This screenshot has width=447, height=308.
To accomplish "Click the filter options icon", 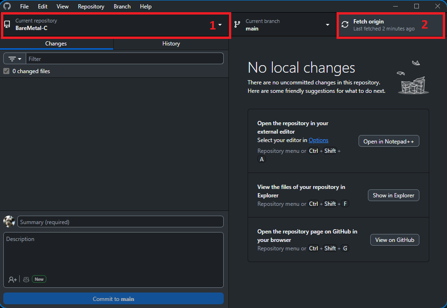I will 12,59.
